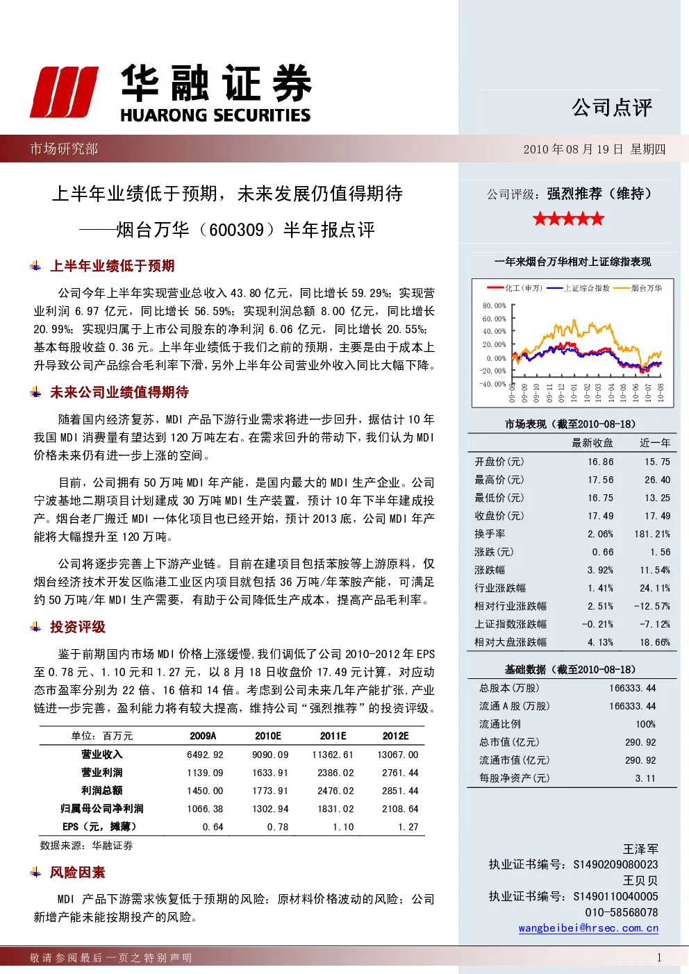Viewport: 689px width, 974px height.
Task: Click the report title 上半年业绩低于预期，未来发展仍值得期待
Action: click(228, 194)
